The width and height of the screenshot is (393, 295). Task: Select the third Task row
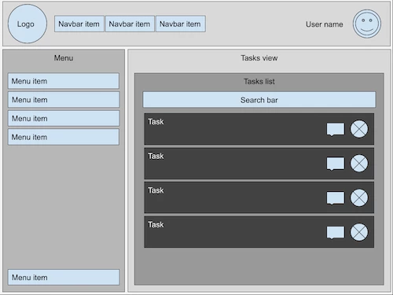click(259, 197)
